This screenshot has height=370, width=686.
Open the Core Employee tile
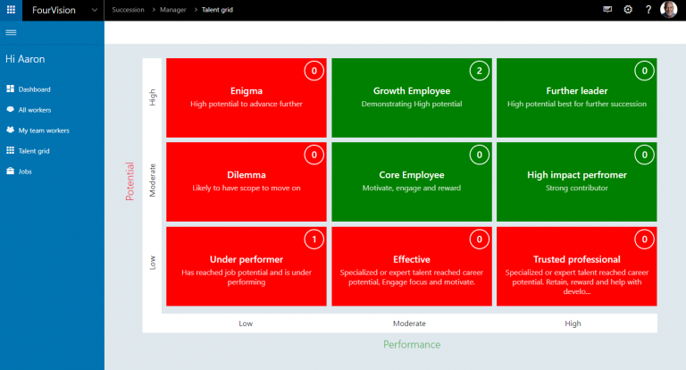coord(411,181)
